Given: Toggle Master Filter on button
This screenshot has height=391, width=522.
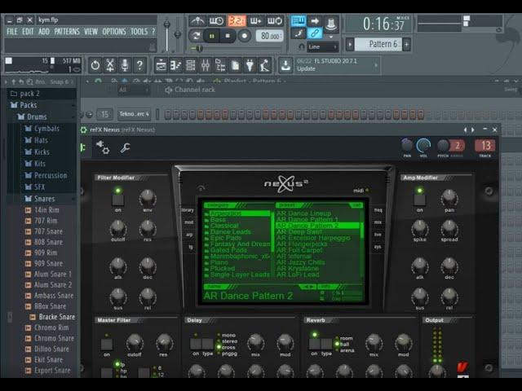Looking at the screenshot, I should [x=107, y=344].
